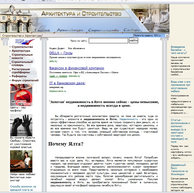Screen dimensions: 194x193
Task: Click the 'Недвижимость' link in article text
Action: (x=129, y=119)
